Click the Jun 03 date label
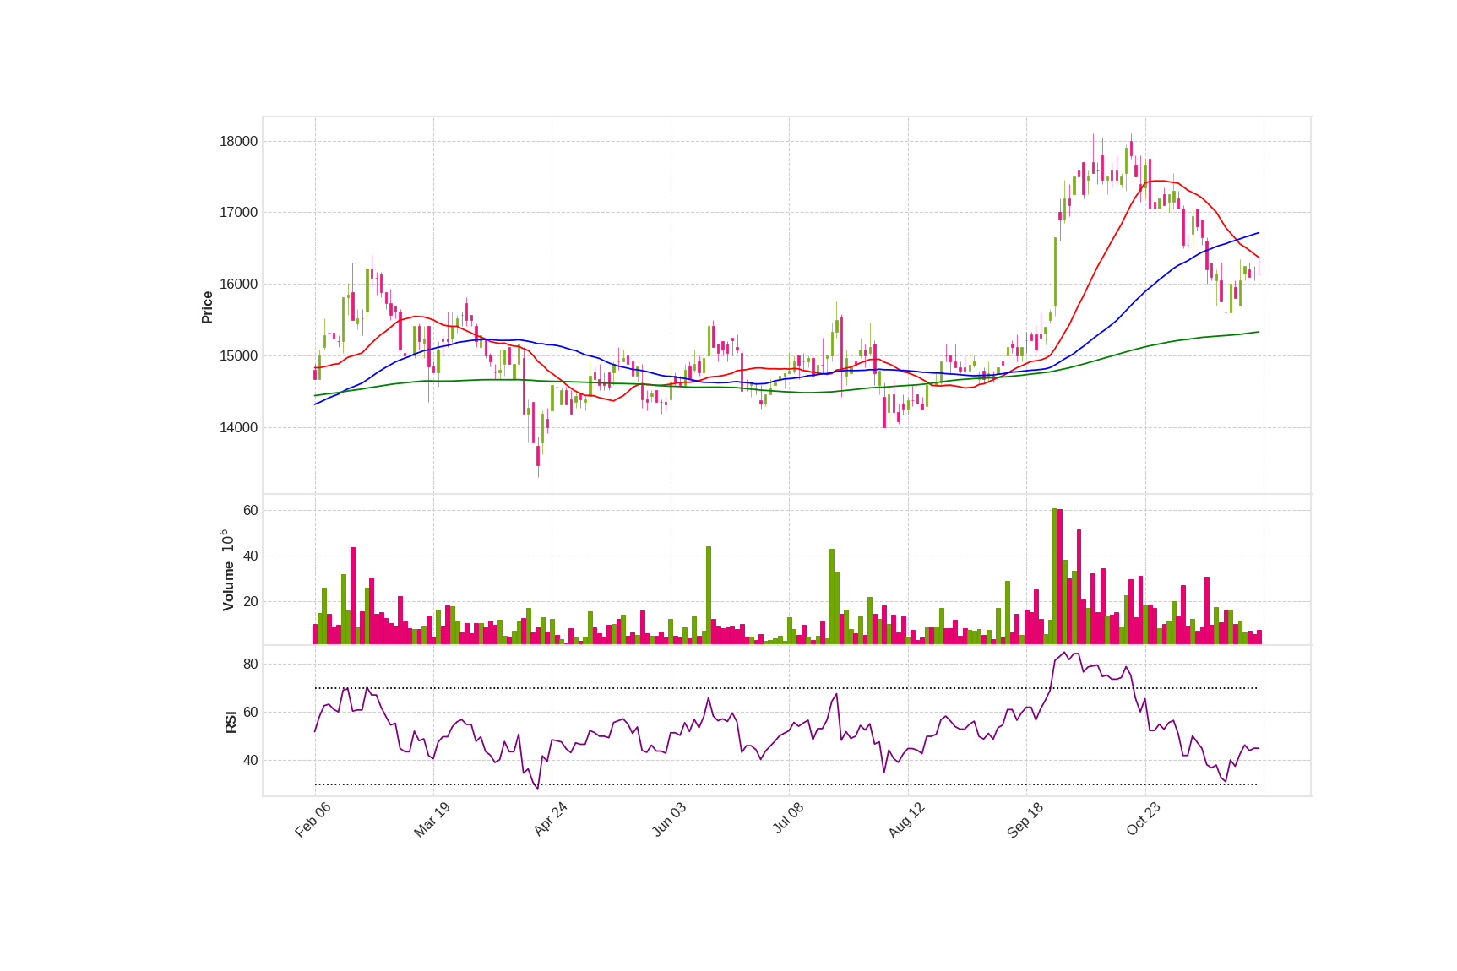 tap(669, 820)
